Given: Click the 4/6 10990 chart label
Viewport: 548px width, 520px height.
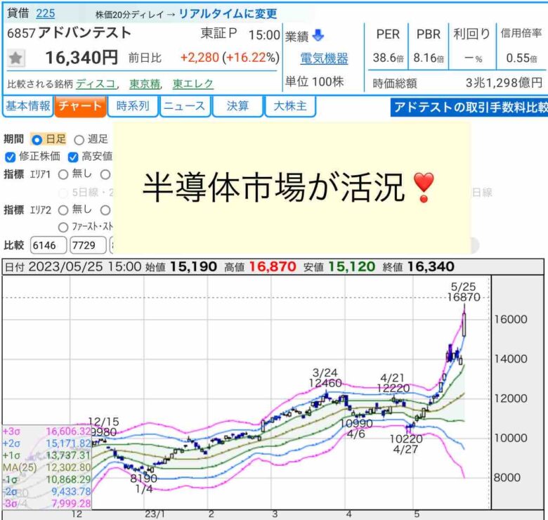Looking at the screenshot, I should pos(356,429).
